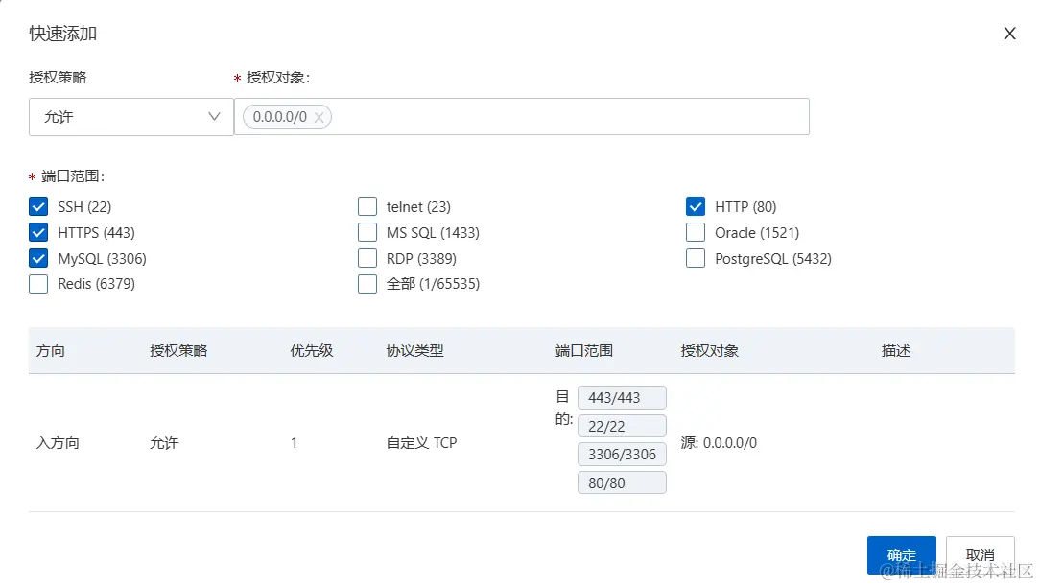Enable the PostgreSQL (5432) checkbox
The image size is (1040, 587).
pos(696,258)
